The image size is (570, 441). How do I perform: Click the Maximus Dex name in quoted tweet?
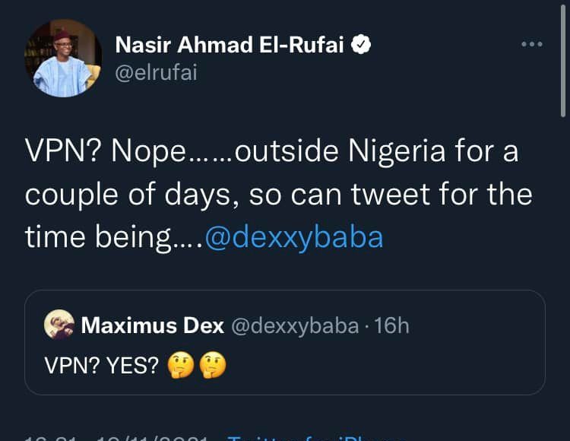[152, 325]
